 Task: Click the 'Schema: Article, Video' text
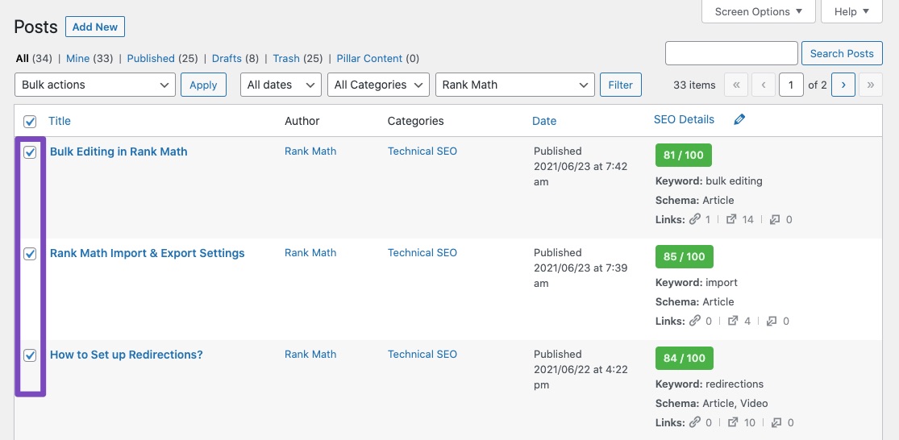pos(711,403)
